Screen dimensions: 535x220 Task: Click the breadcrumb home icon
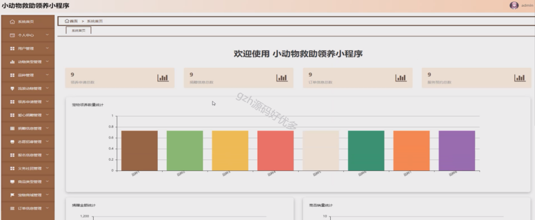click(67, 21)
